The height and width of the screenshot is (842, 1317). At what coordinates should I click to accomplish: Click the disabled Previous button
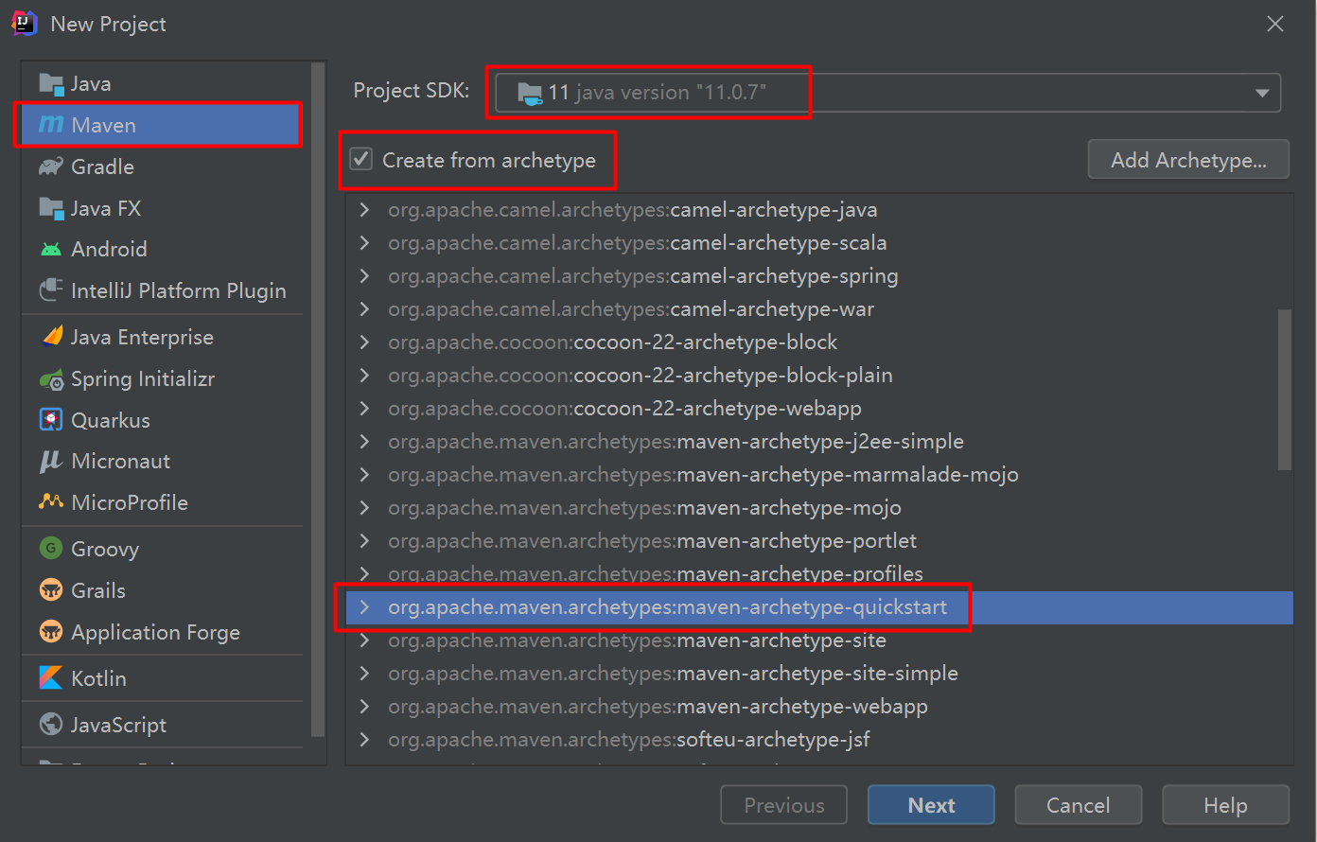(783, 805)
